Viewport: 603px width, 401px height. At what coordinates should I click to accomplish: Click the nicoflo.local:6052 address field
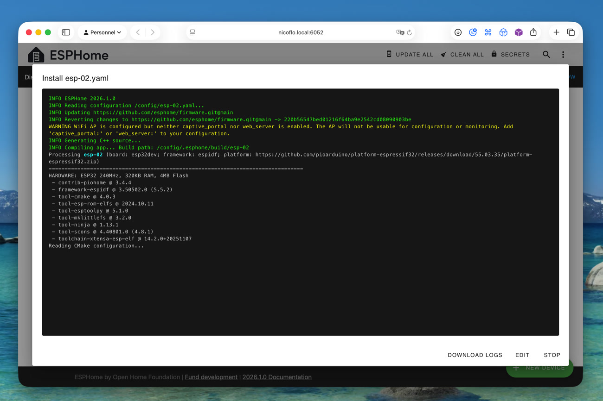[301, 32]
